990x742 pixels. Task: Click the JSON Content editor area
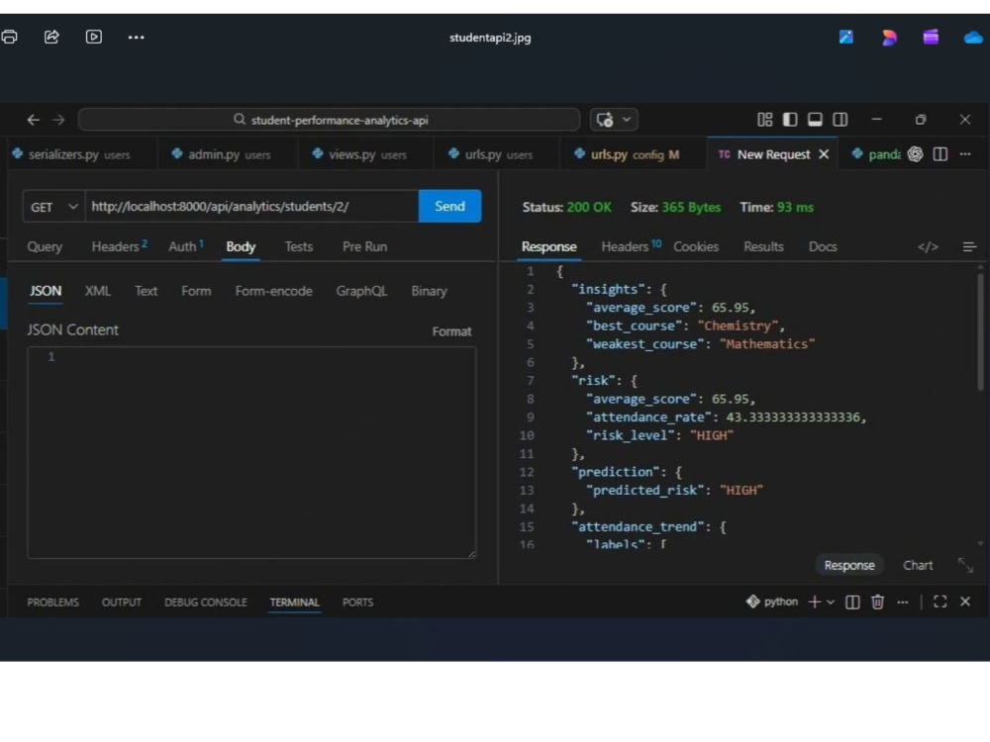251,452
